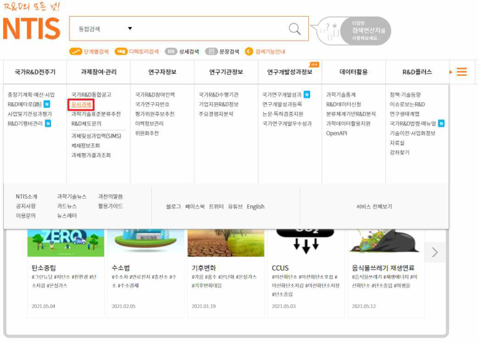The height and width of the screenshot is (342, 478).
Task: Open the R&D플러스 menu tab
Action: [417, 72]
